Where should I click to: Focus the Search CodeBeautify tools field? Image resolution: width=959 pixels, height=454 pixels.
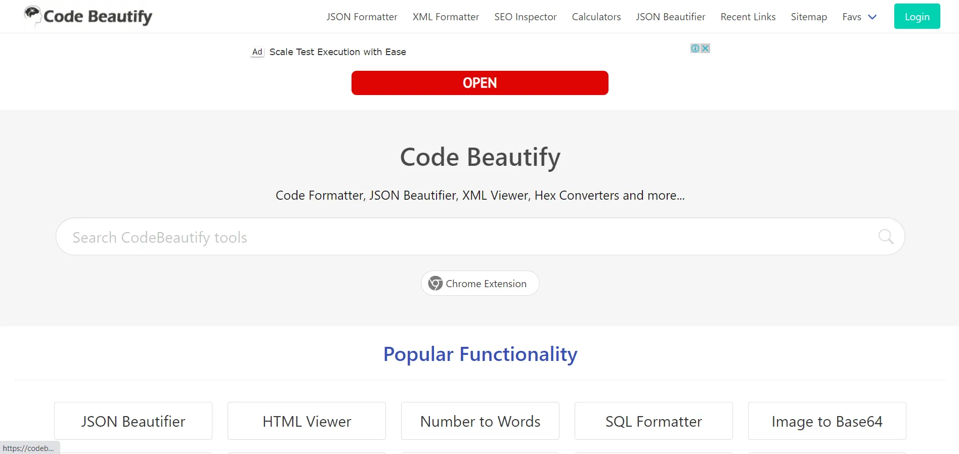tap(480, 237)
